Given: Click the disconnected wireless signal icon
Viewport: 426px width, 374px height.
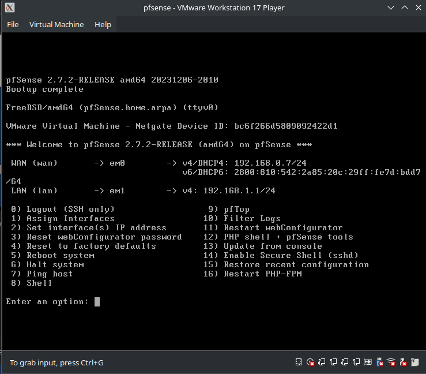Looking at the screenshot, I should (391, 362).
